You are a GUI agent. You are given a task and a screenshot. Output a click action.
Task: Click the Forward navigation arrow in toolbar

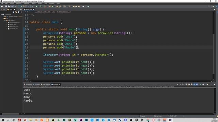[83, 6]
